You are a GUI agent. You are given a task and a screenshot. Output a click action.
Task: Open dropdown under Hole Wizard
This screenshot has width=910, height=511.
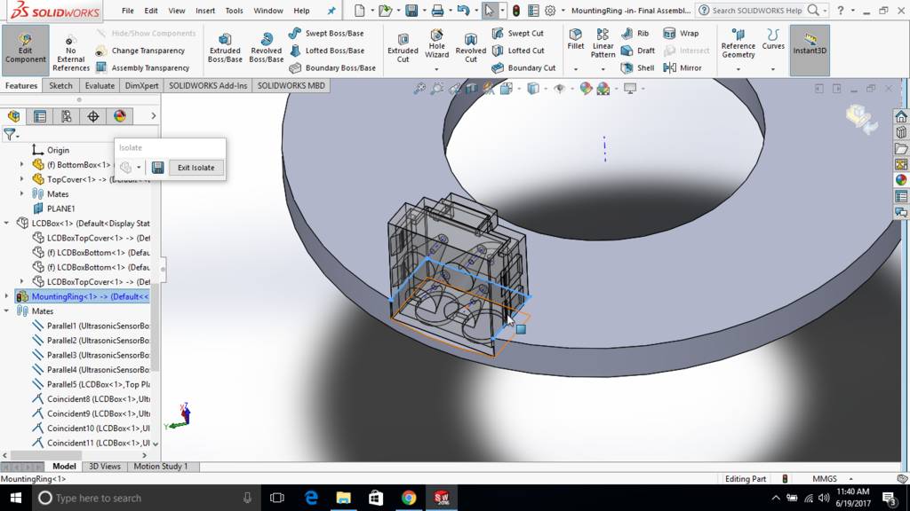click(436, 69)
